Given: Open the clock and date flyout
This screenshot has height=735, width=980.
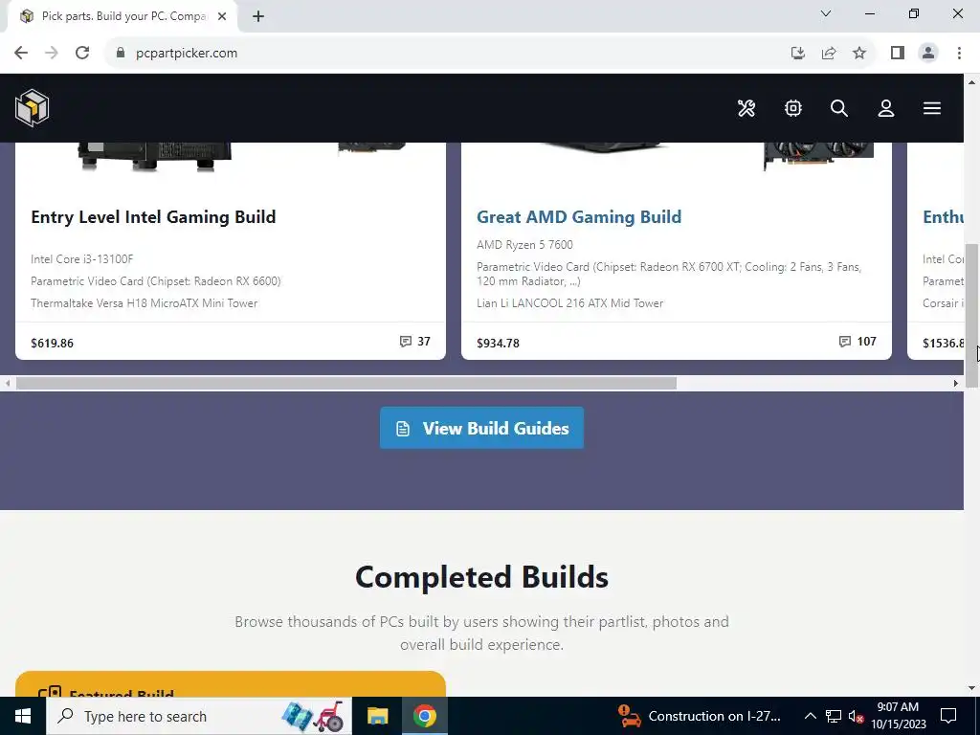Looking at the screenshot, I should [x=898, y=716].
